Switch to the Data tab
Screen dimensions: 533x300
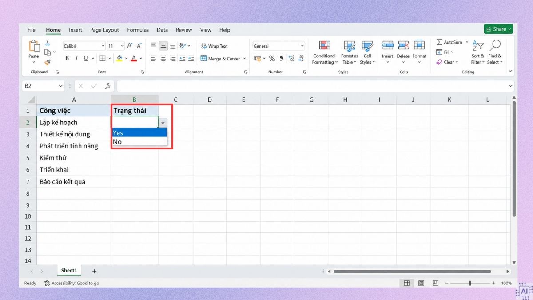[x=162, y=30]
